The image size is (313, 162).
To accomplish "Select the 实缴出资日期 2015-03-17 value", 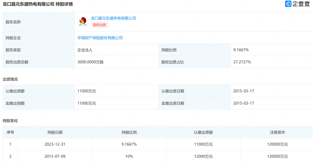I will (243, 103).
